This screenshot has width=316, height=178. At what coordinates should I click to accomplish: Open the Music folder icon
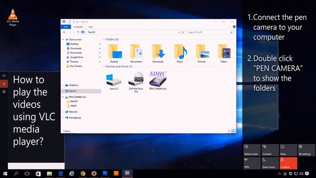click(x=180, y=53)
